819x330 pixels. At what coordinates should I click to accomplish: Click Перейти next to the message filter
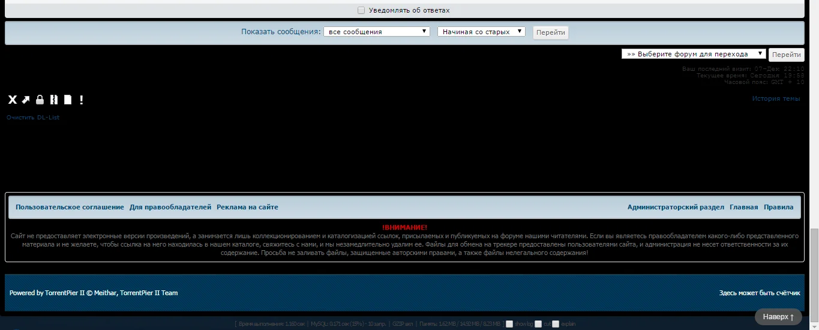coord(551,32)
